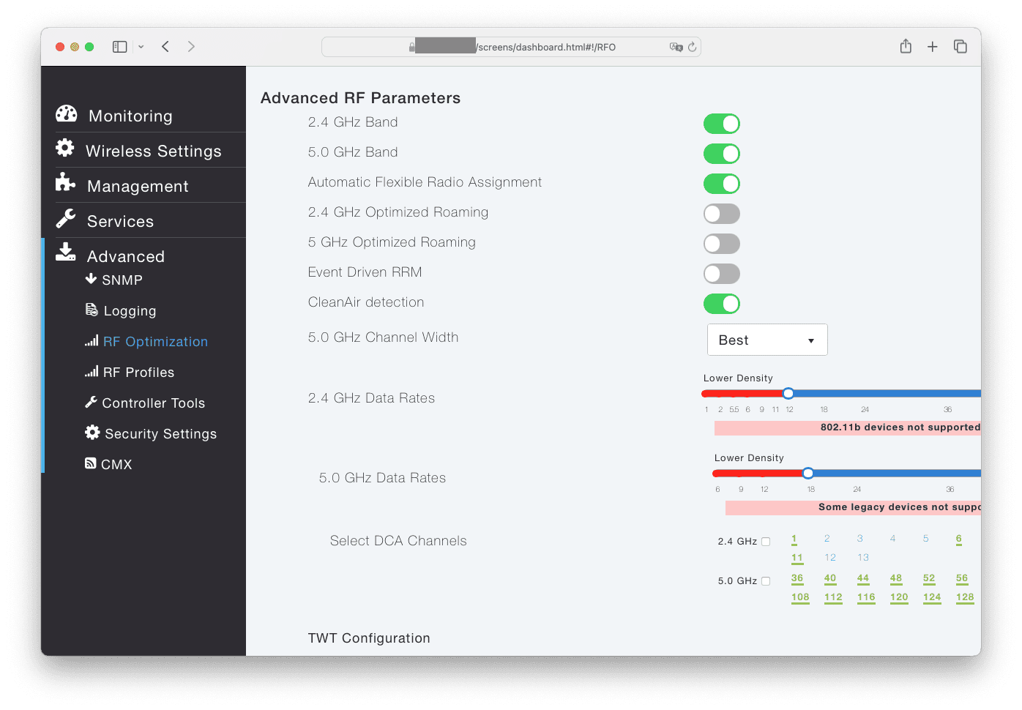Open the sidebar button's dropdown arrow
This screenshot has width=1022, height=710.
(x=141, y=46)
